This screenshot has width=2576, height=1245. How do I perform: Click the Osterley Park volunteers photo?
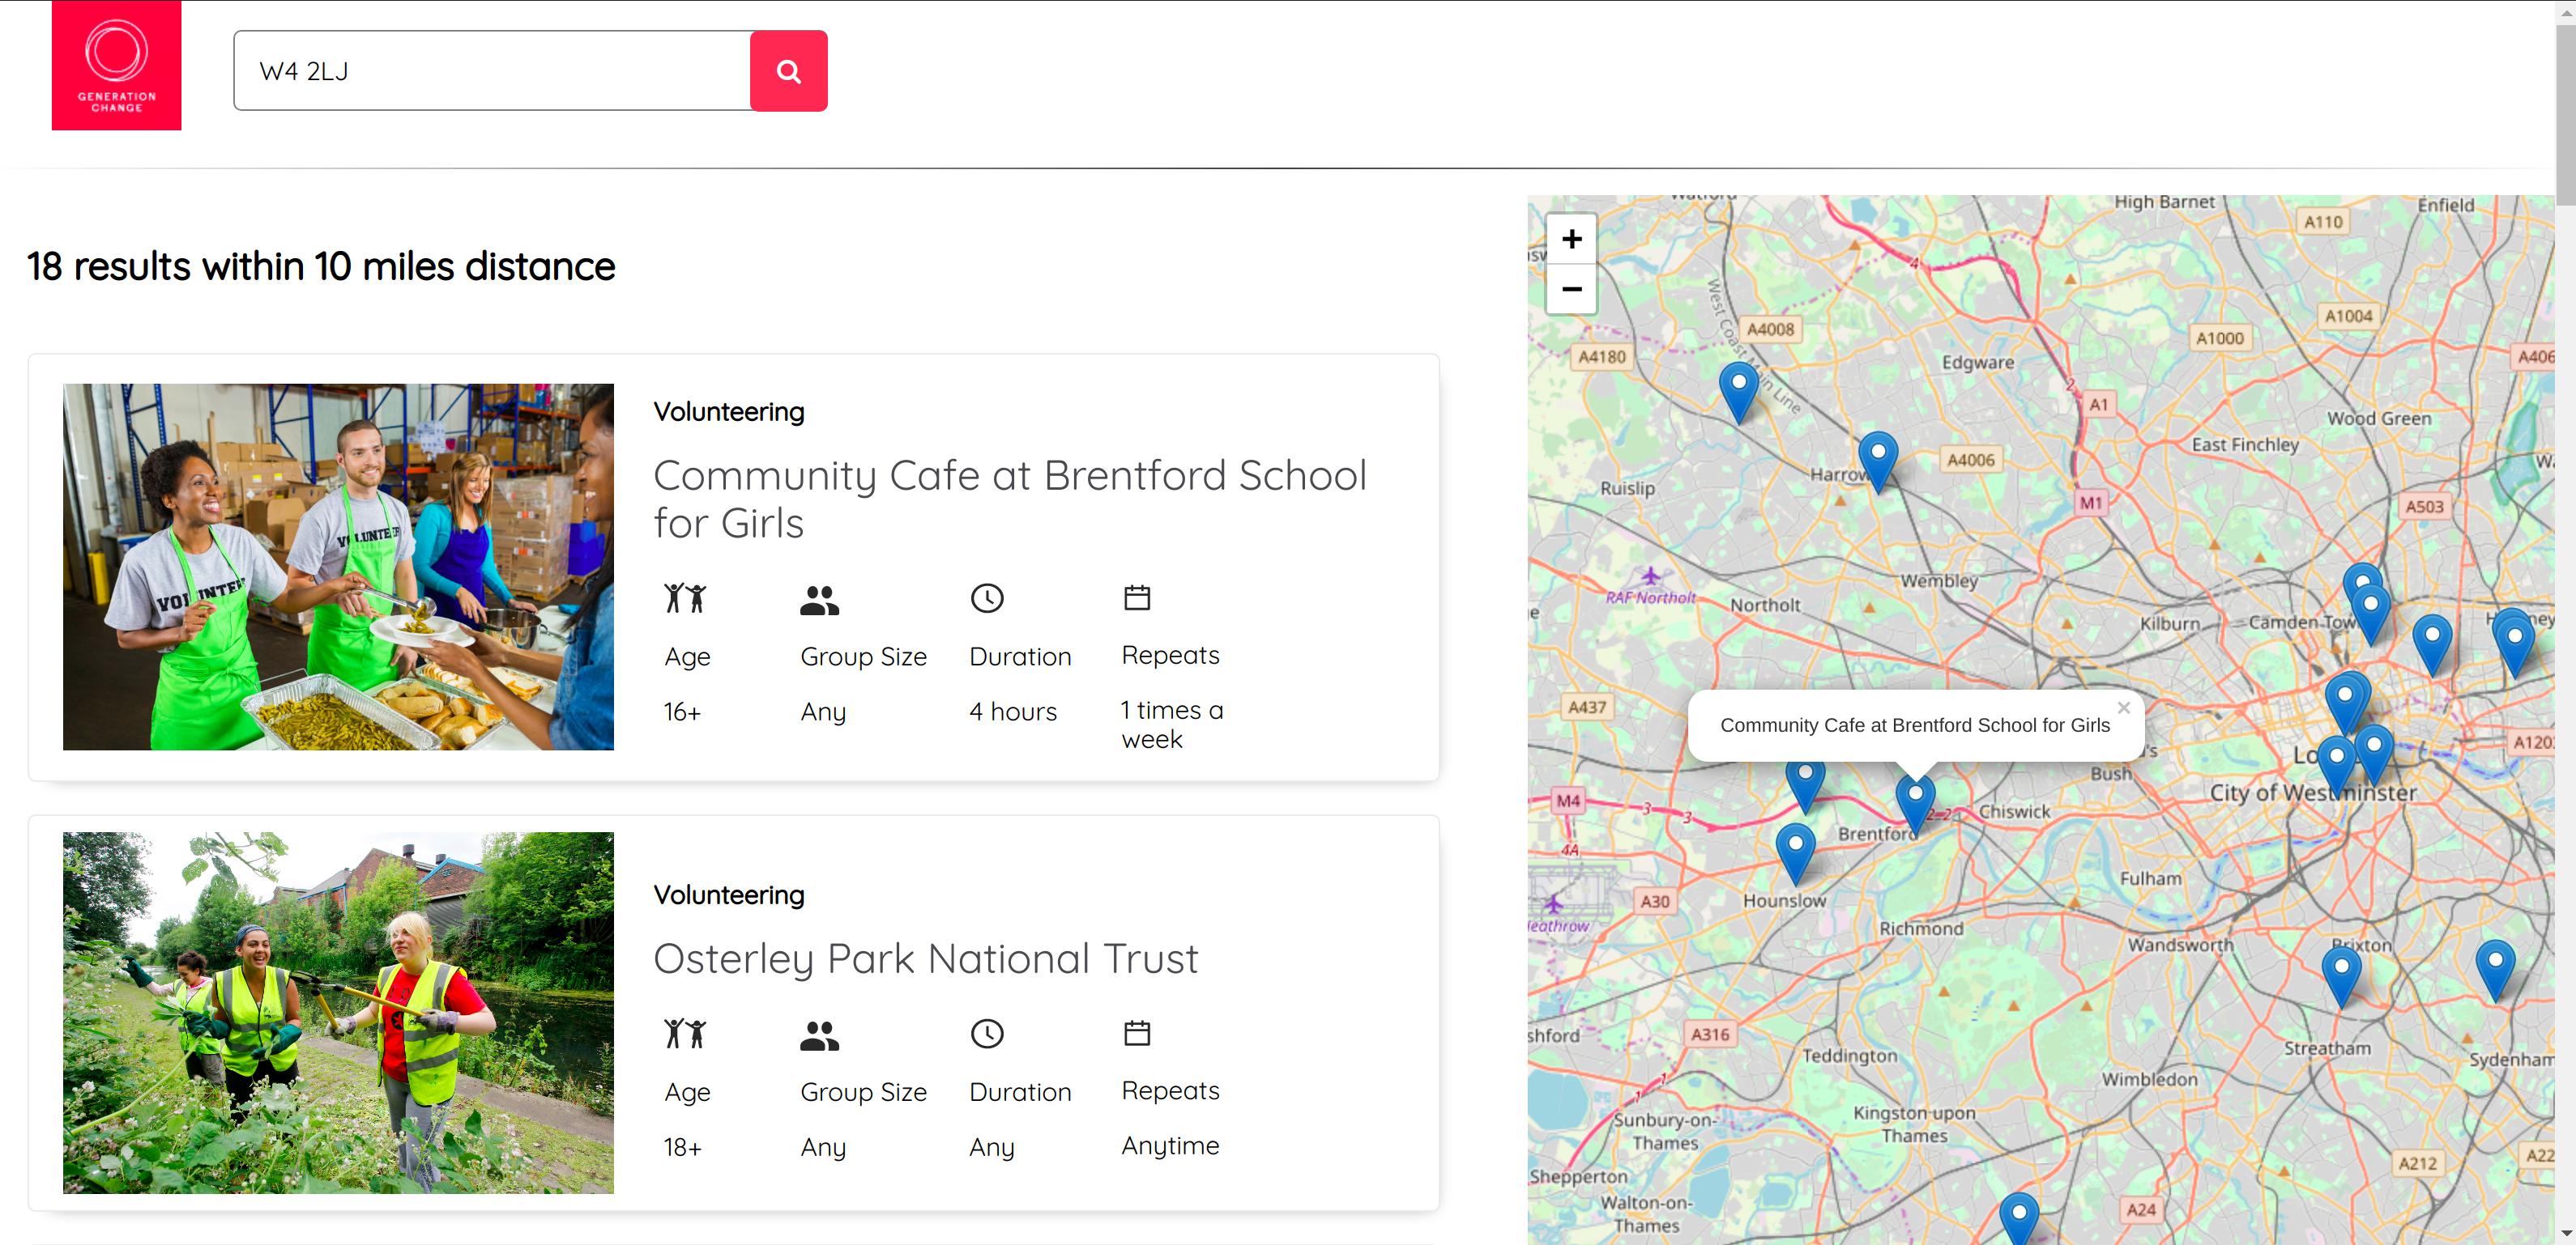338,1012
